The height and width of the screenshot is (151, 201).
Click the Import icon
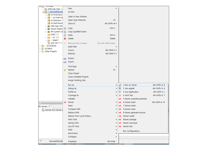pos(65,58)
